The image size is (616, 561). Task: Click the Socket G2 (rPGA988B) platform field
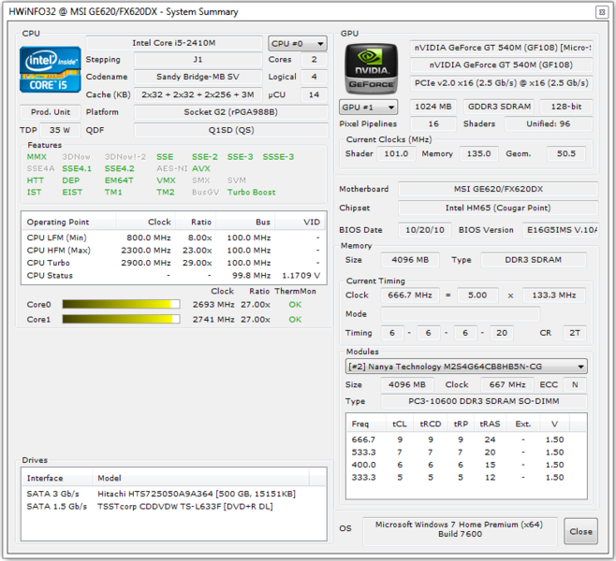click(231, 112)
